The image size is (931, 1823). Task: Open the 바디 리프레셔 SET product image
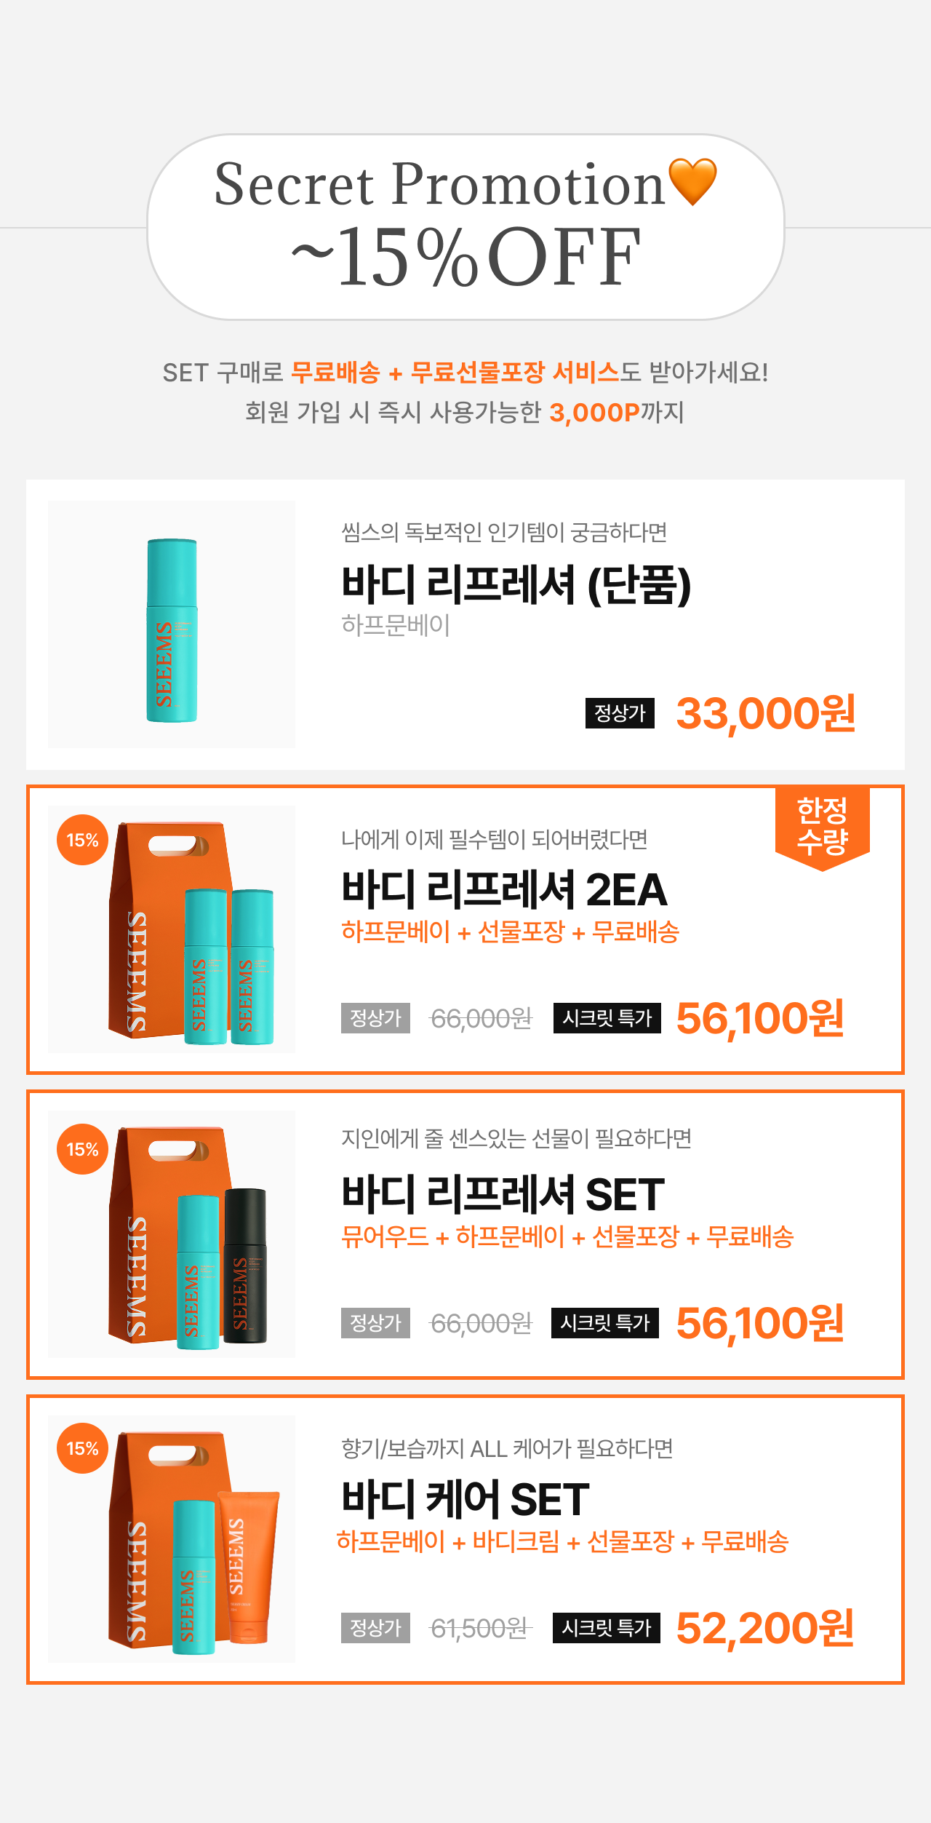click(x=172, y=1234)
